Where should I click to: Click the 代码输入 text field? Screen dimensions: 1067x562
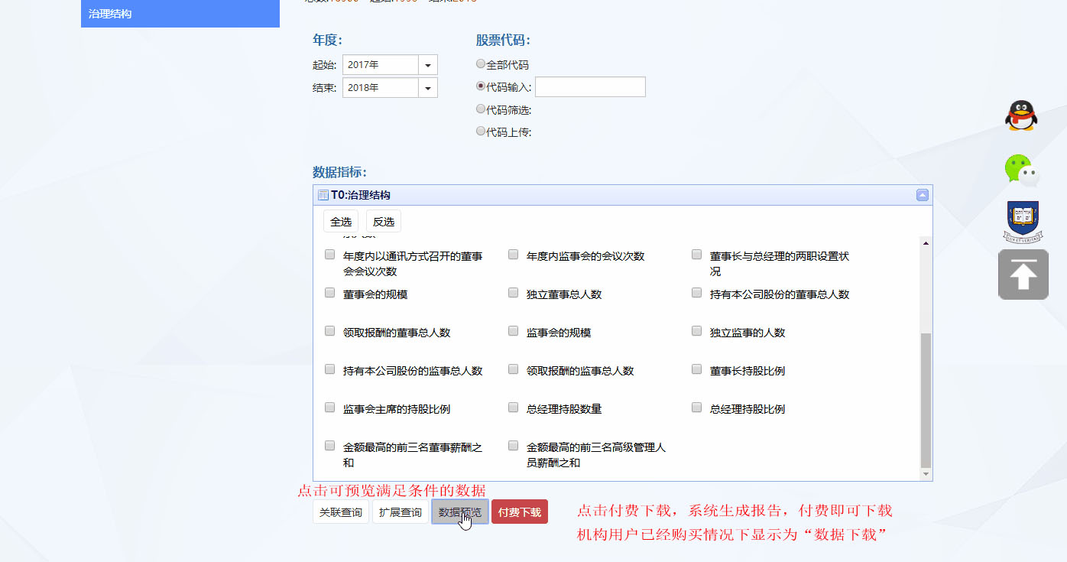590,87
